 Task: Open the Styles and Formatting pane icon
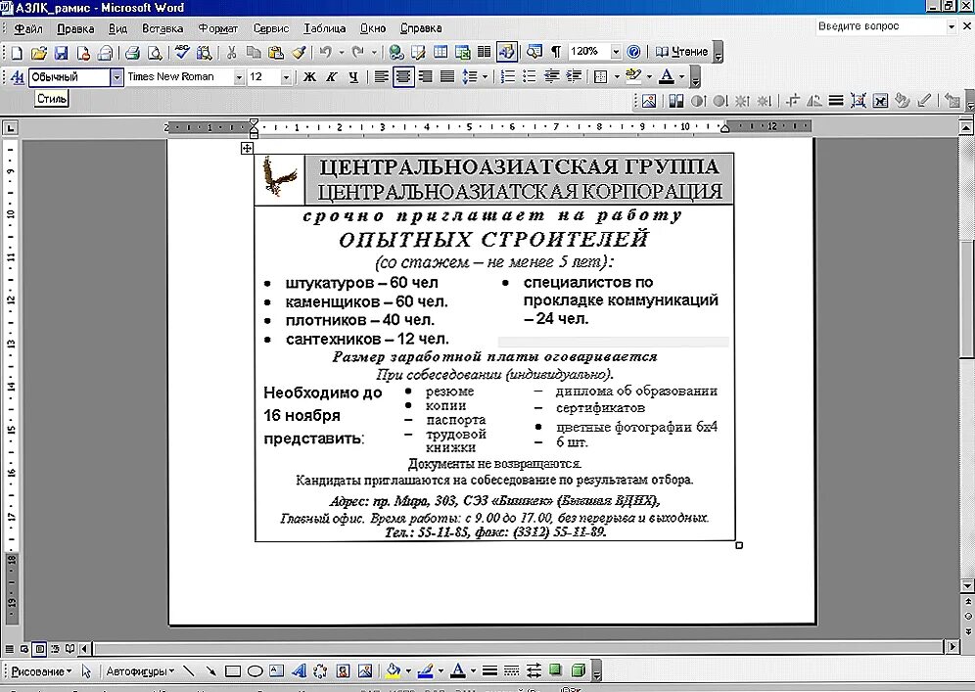pos(18,77)
